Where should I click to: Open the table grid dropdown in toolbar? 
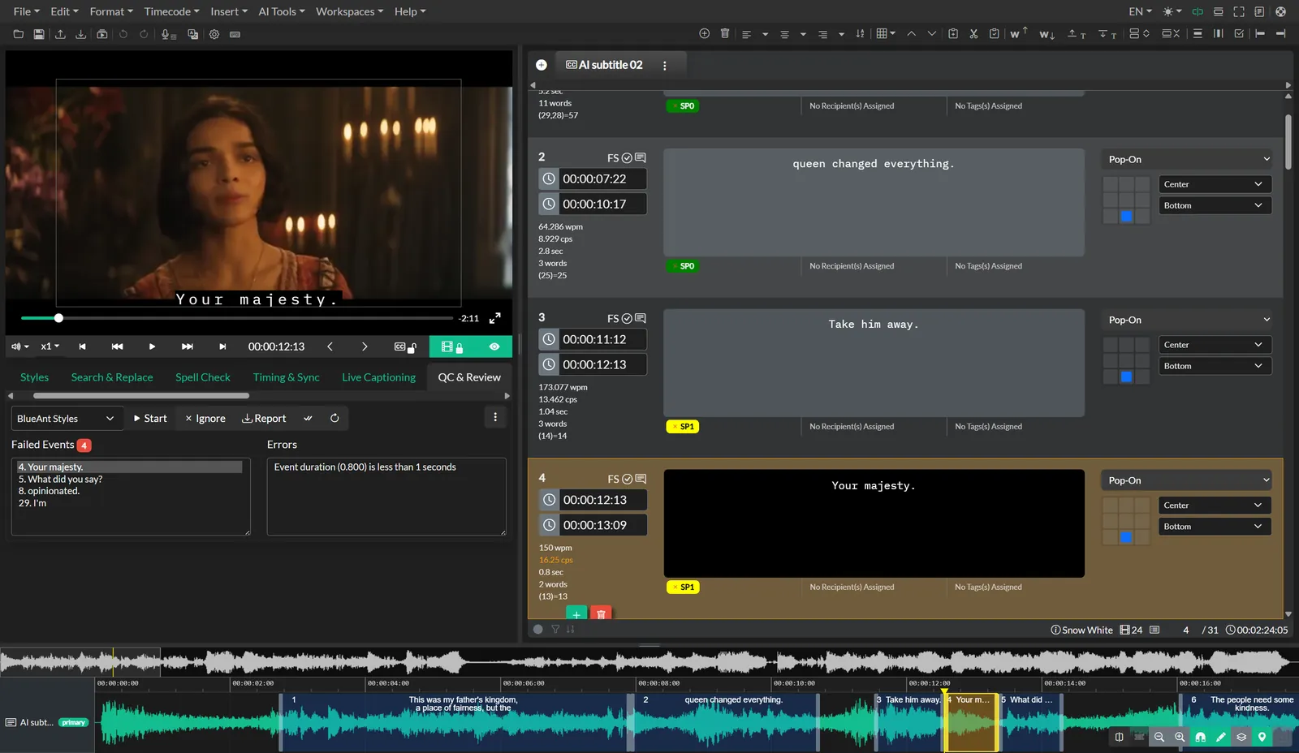(886, 33)
